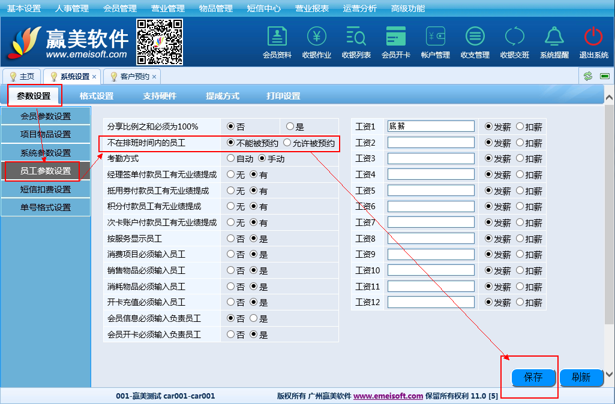
Task: Select 短信扣费设置 in left sidebar
Action: click(46, 189)
